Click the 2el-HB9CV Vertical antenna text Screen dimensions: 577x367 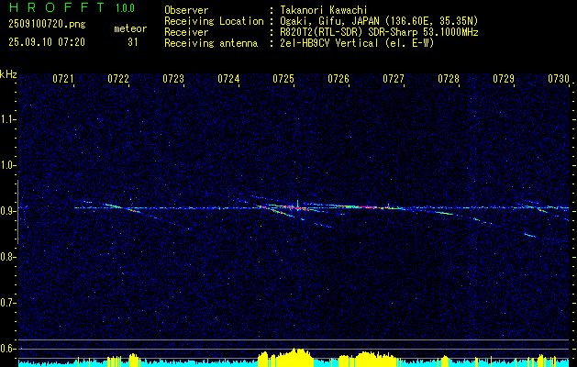(x=357, y=43)
